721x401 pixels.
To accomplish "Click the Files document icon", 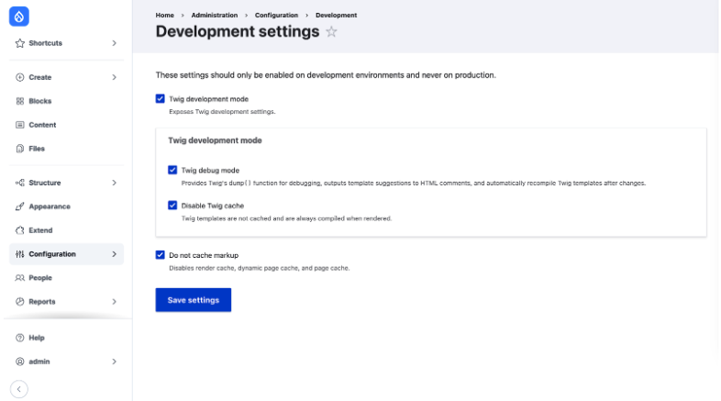I will pos(20,149).
